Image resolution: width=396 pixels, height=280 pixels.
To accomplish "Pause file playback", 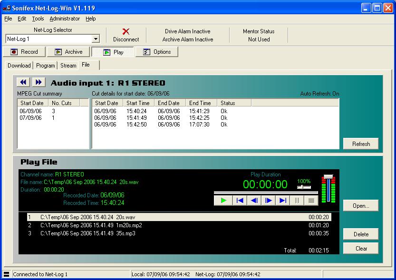I will tap(297, 201).
